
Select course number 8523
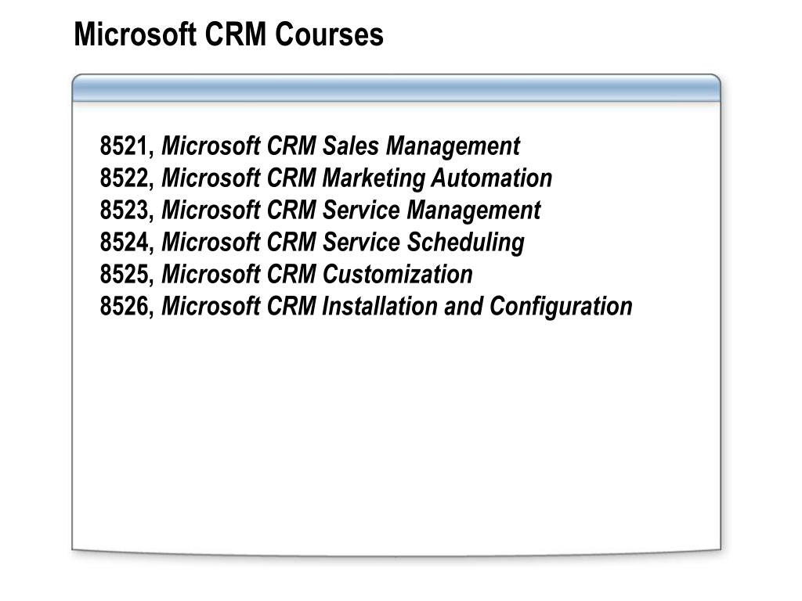coord(123,211)
